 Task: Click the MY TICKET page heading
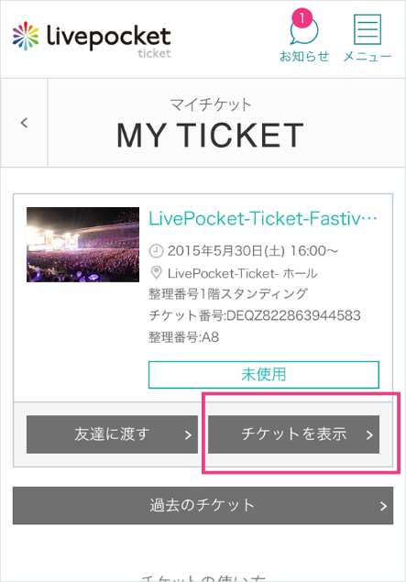[210, 135]
